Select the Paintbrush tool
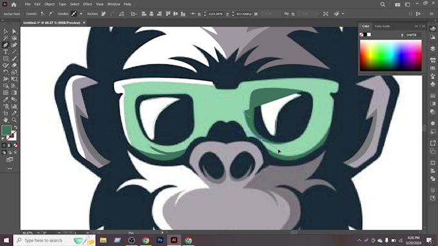 [14, 58]
